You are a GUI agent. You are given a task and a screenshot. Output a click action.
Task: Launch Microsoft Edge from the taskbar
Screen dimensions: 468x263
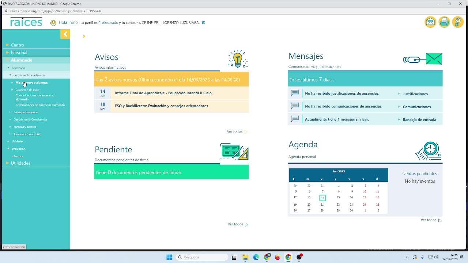click(x=256, y=257)
